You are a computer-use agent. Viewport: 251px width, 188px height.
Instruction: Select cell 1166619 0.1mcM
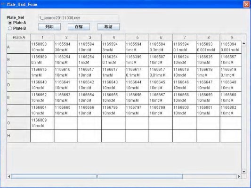(231, 73)
